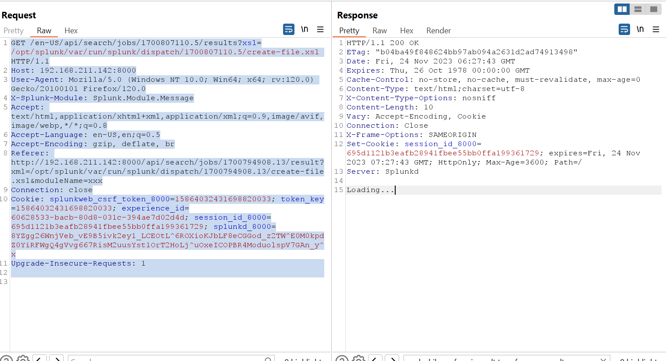Image resolution: width=666 pixels, height=361 pixels.
Task: Click the Connection: close request line
Action: pos(52,190)
